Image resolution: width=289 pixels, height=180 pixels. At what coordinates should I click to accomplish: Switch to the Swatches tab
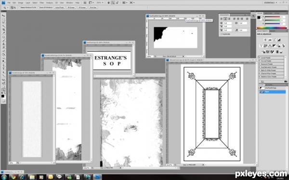(268, 13)
